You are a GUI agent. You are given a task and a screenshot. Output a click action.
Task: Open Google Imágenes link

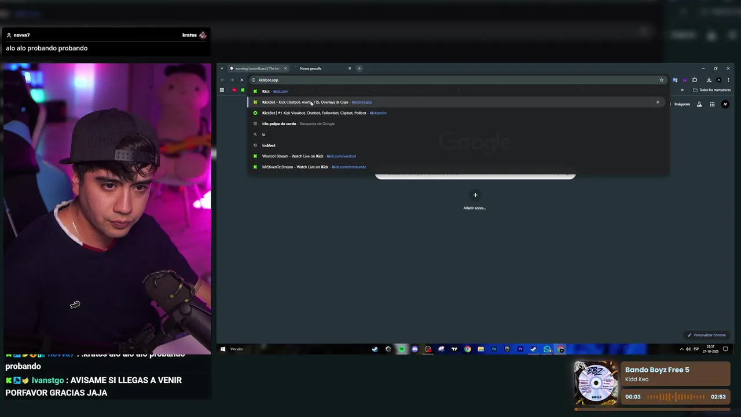point(682,104)
